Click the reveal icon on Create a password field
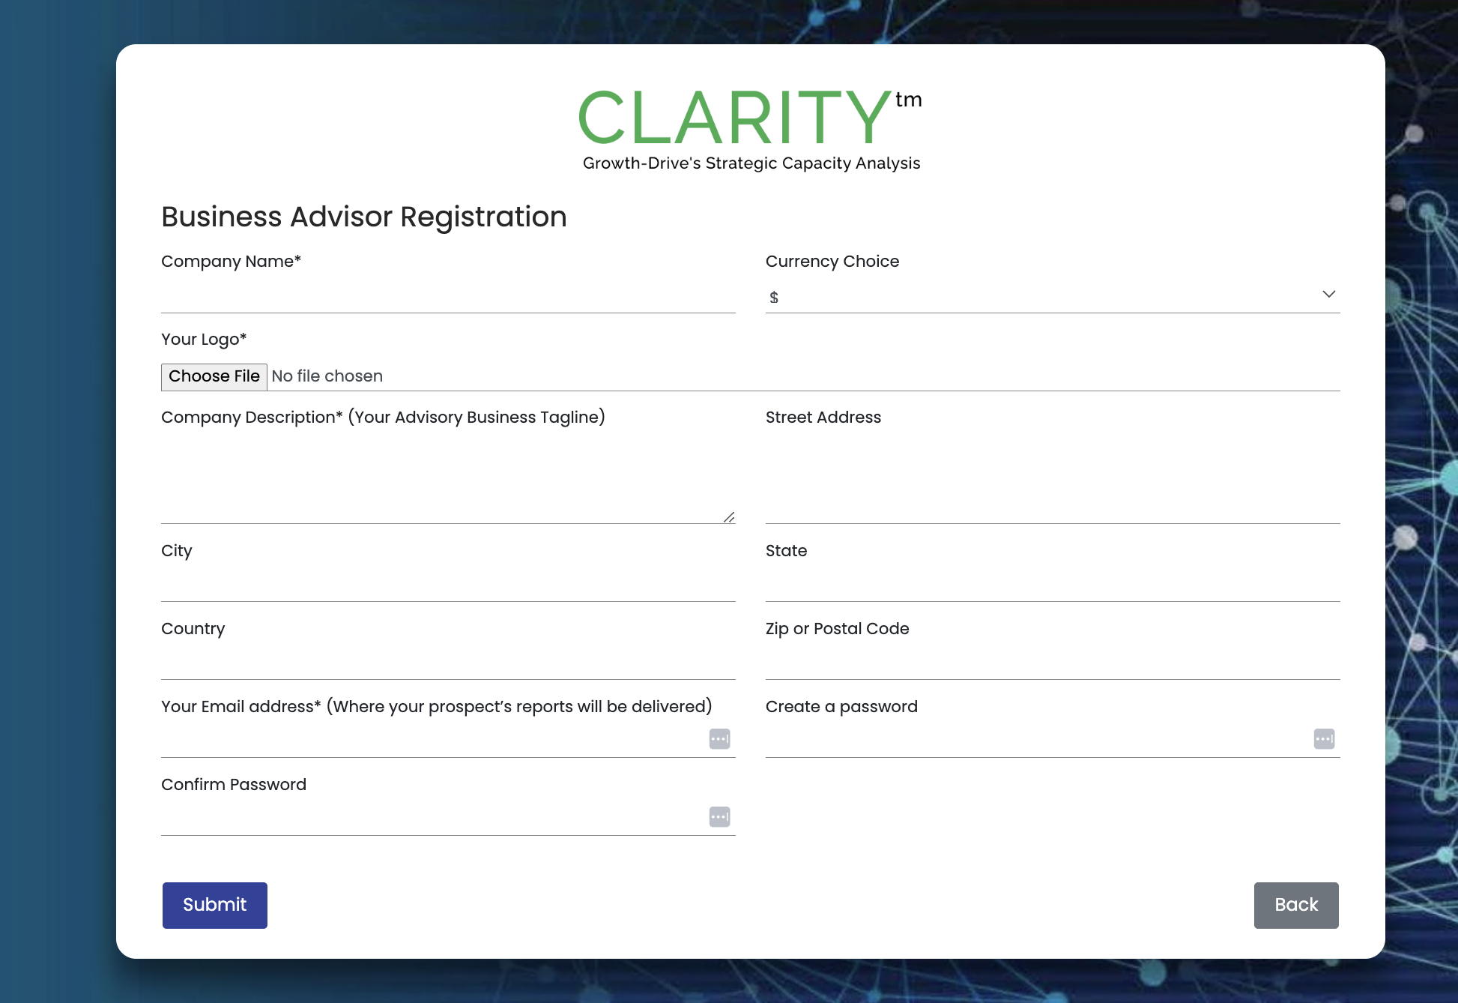Screen dimensions: 1458x1003 tap(1323, 738)
